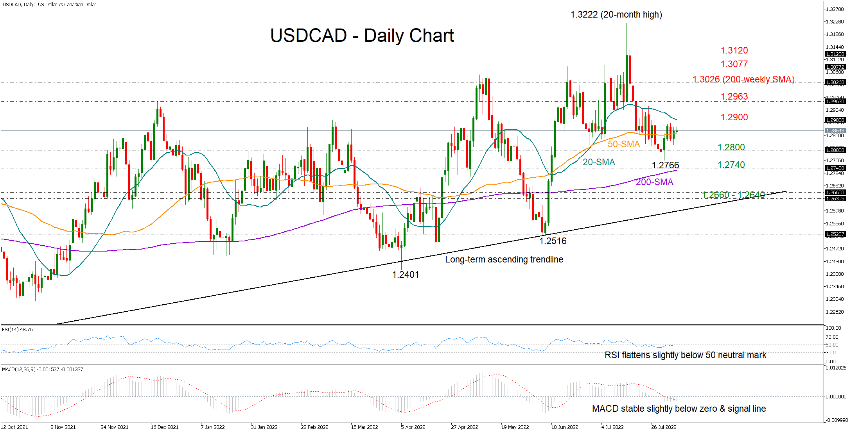
Task: Click the USDCAD - Daily Chart title
Action: click(362, 36)
